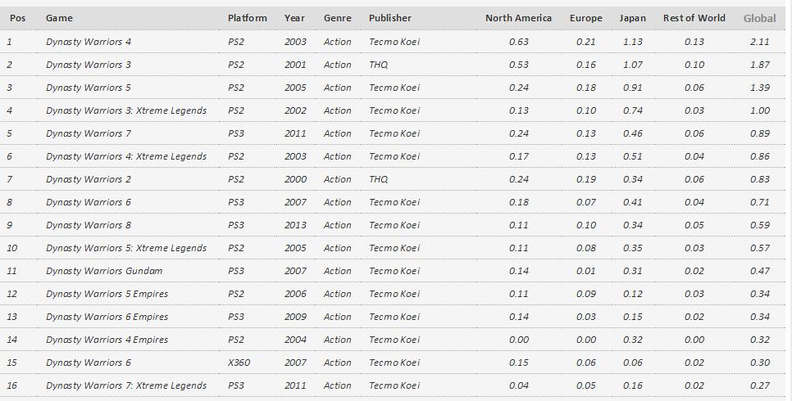The image size is (792, 401).
Task: Select Tecmo Koei in Dynasty Warriors Gundam row
Action: (394, 272)
